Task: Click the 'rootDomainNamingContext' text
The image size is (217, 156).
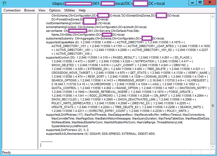Action: click(63, 23)
